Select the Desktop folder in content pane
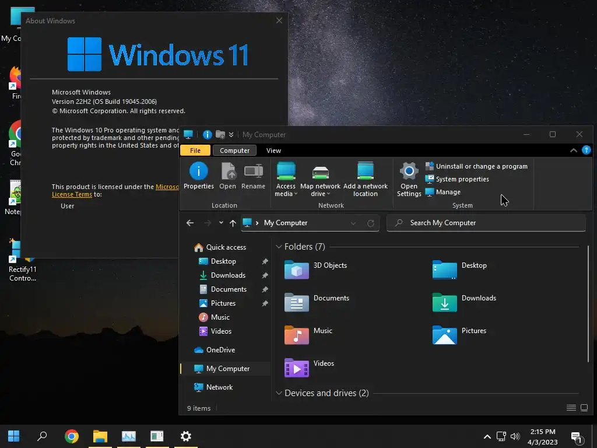Screen dimensions: 597x448 pyautogui.click(x=460, y=269)
